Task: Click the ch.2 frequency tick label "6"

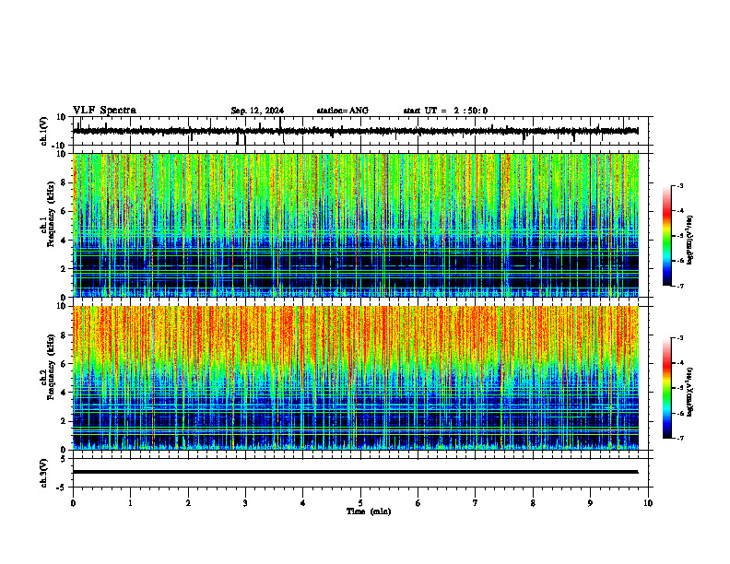Action: (x=65, y=364)
